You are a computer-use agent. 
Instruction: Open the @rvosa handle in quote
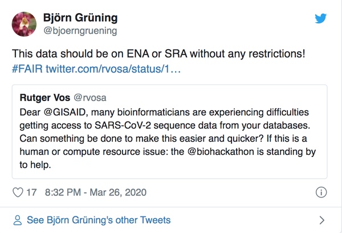pos(88,98)
